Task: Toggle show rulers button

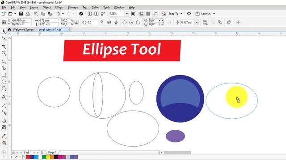Action: (x=141, y=14)
